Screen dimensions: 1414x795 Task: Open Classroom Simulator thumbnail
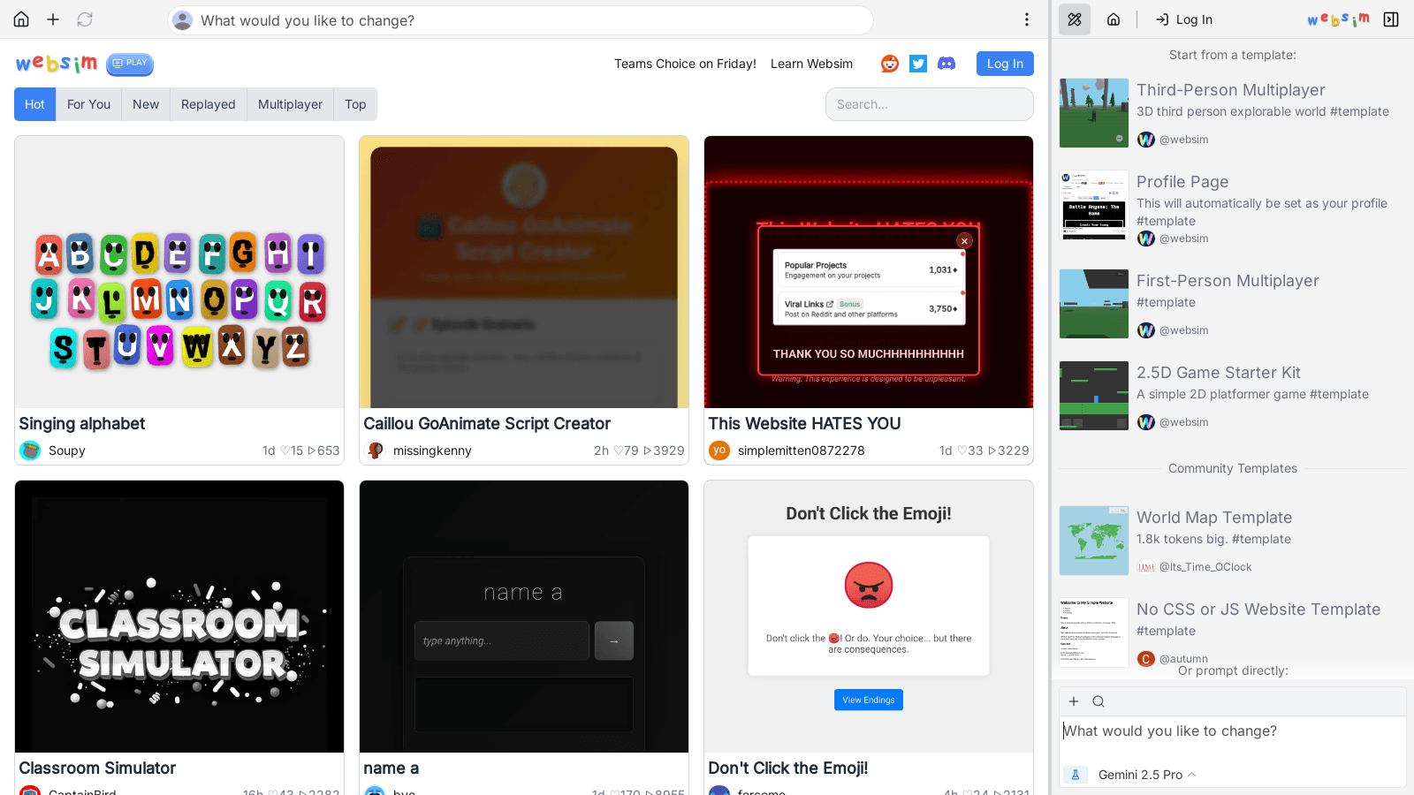179,617
